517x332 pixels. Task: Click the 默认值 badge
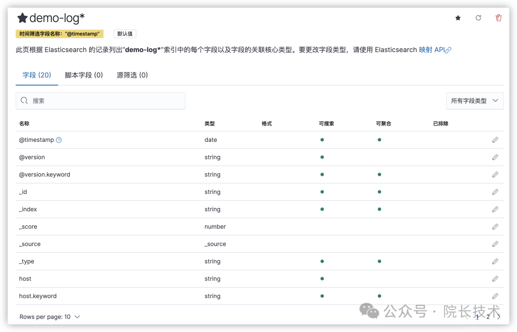125,33
